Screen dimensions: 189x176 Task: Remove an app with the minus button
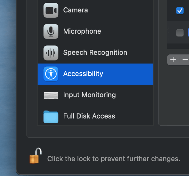(x=185, y=60)
